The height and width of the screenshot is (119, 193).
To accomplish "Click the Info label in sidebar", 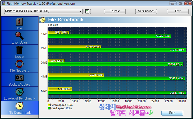I will (x=19, y=28).
